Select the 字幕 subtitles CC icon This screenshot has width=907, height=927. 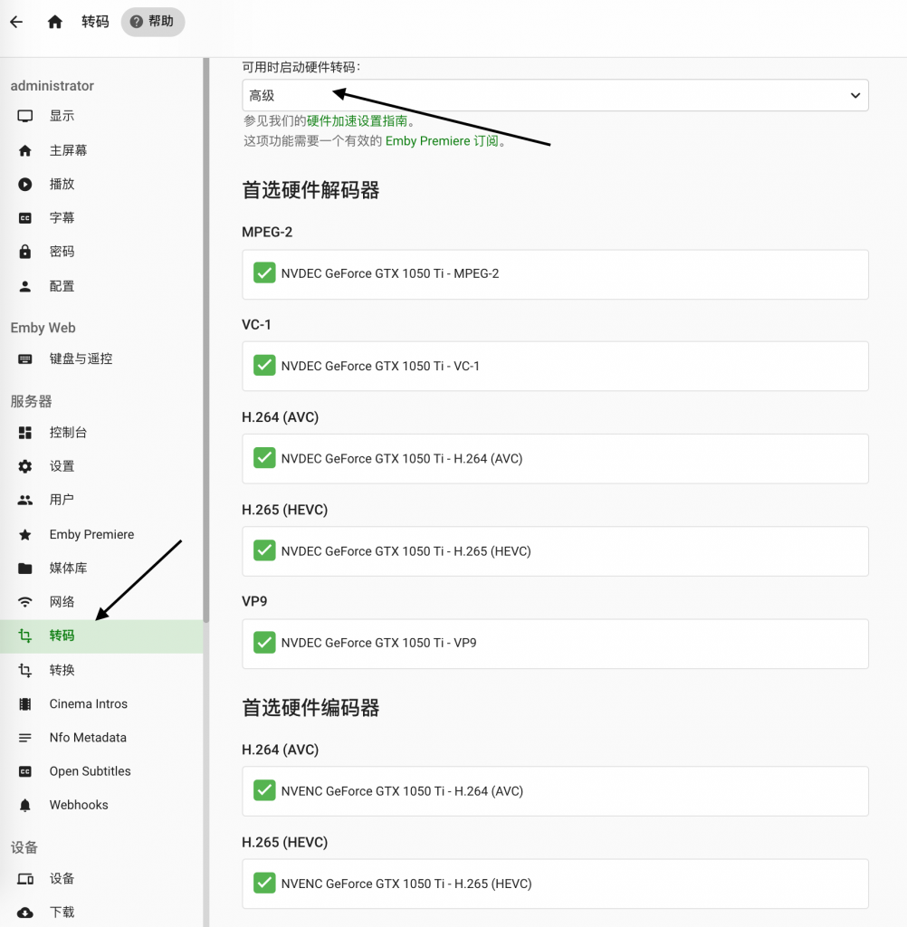pyautogui.click(x=25, y=218)
